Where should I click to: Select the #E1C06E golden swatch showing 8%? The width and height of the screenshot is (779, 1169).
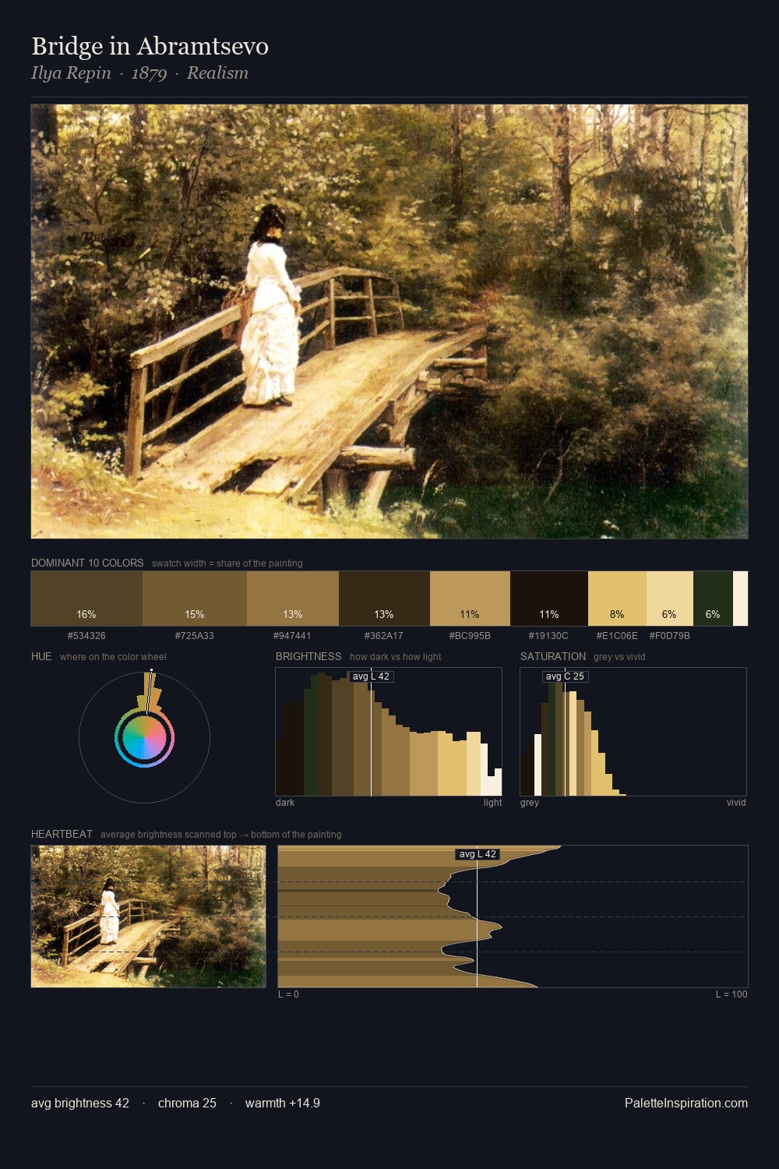(x=617, y=599)
